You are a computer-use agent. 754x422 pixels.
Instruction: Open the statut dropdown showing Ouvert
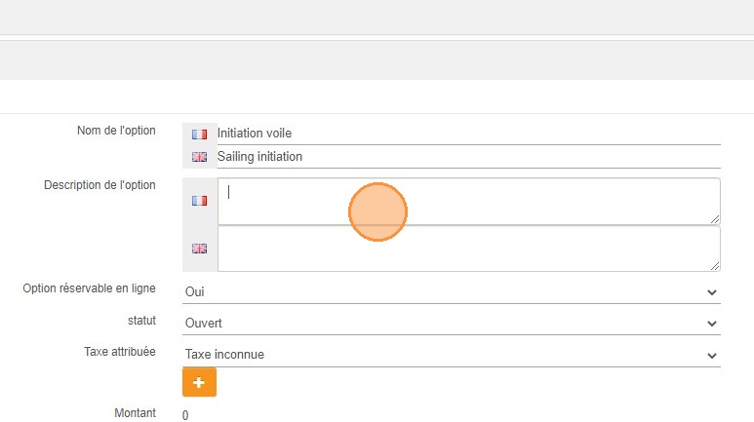pyautogui.click(x=451, y=323)
